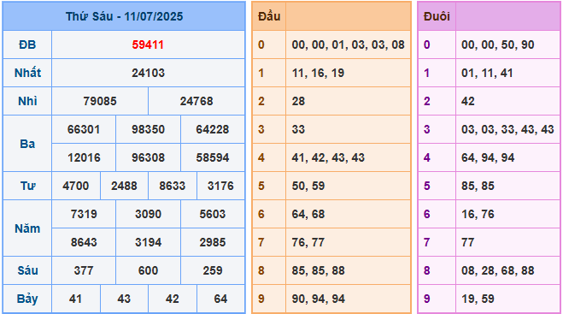Select sixth prize number 600
The height and width of the screenshot is (314, 563).
tap(148, 270)
